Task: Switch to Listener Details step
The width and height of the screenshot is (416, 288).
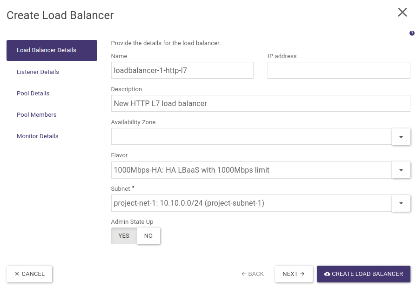Action: (38, 72)
